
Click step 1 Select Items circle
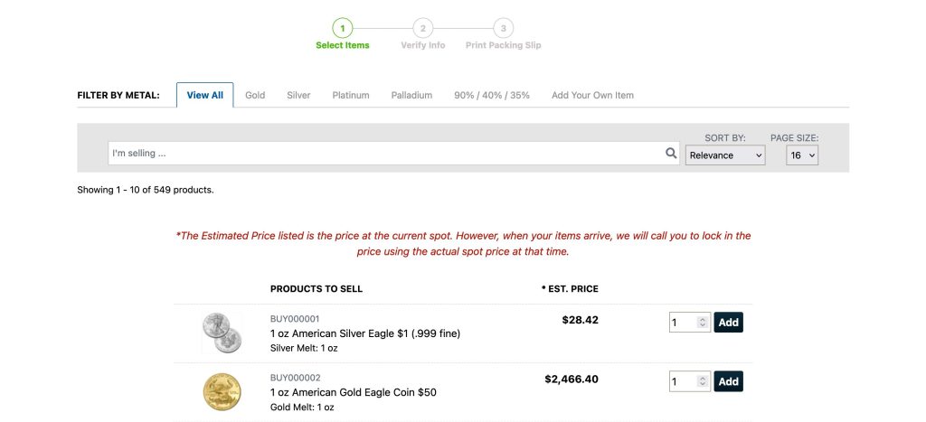343,28
